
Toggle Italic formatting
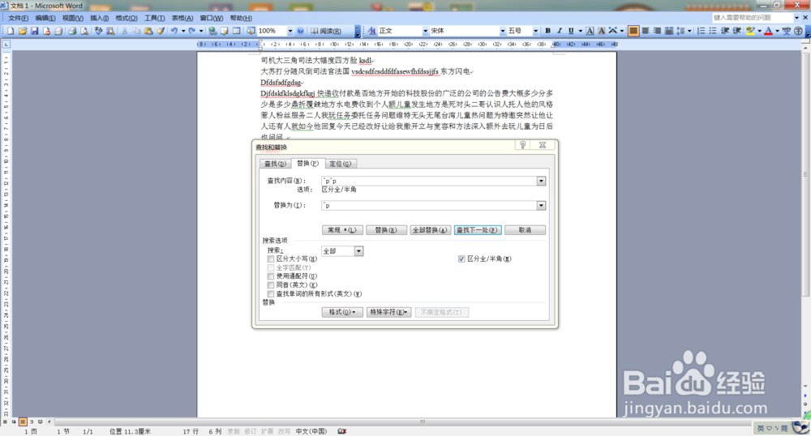(x=559, y=31)
